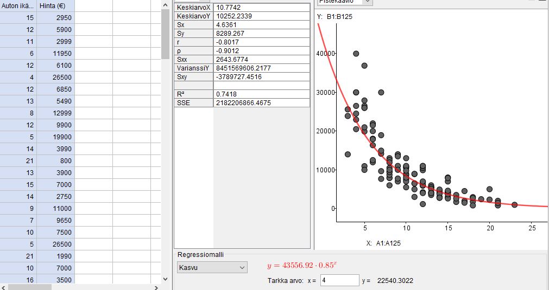The width and height of the screenshot is (549, 290).
Task: Click the topmost data point near 40000
Action: tap(356, 54)
